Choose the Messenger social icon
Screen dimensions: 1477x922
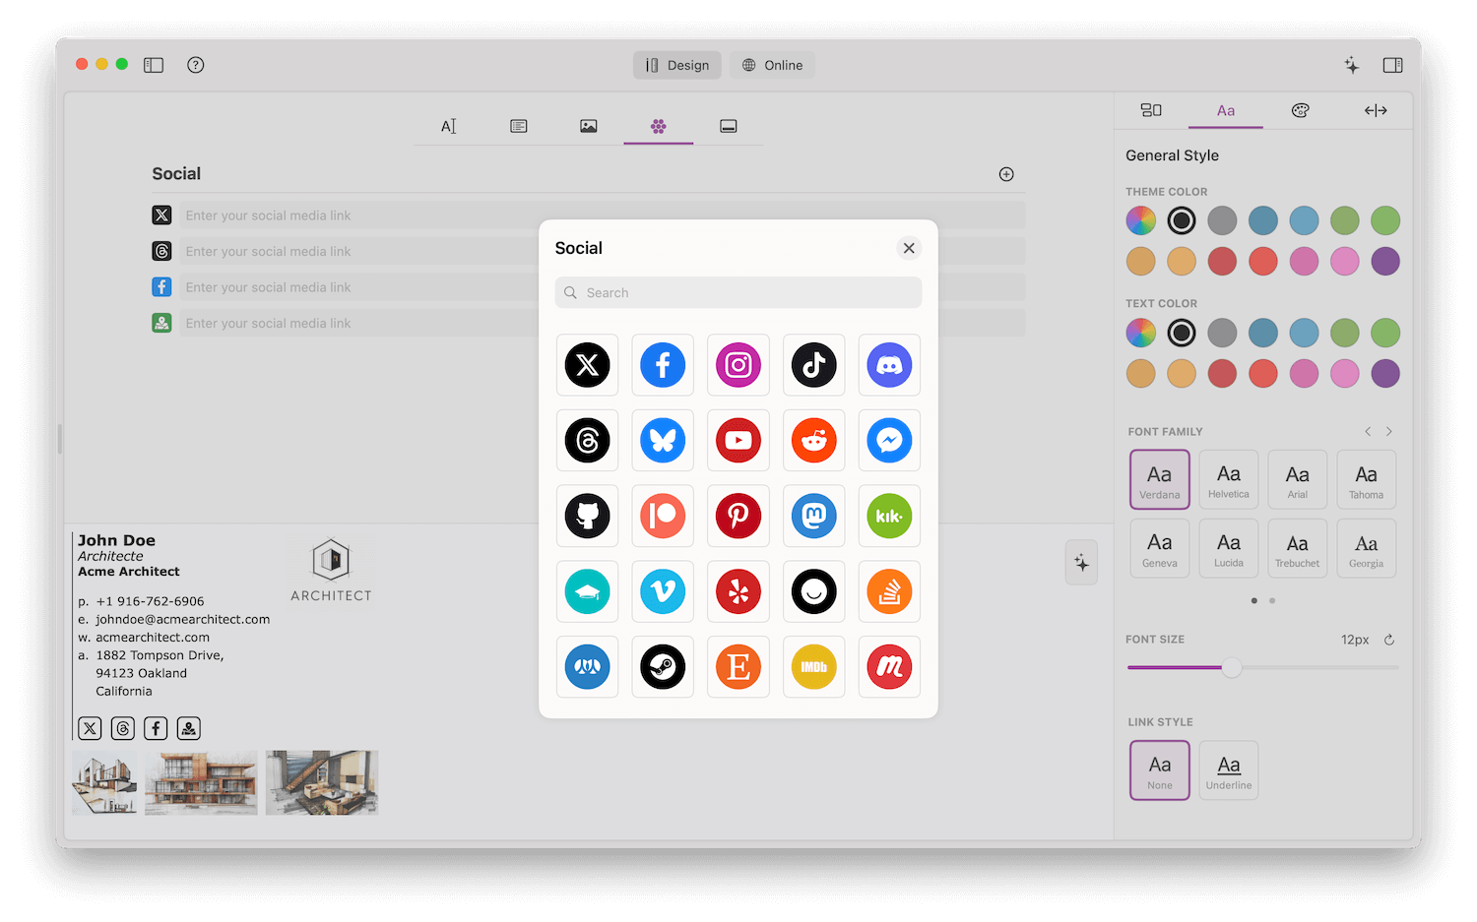889,441
